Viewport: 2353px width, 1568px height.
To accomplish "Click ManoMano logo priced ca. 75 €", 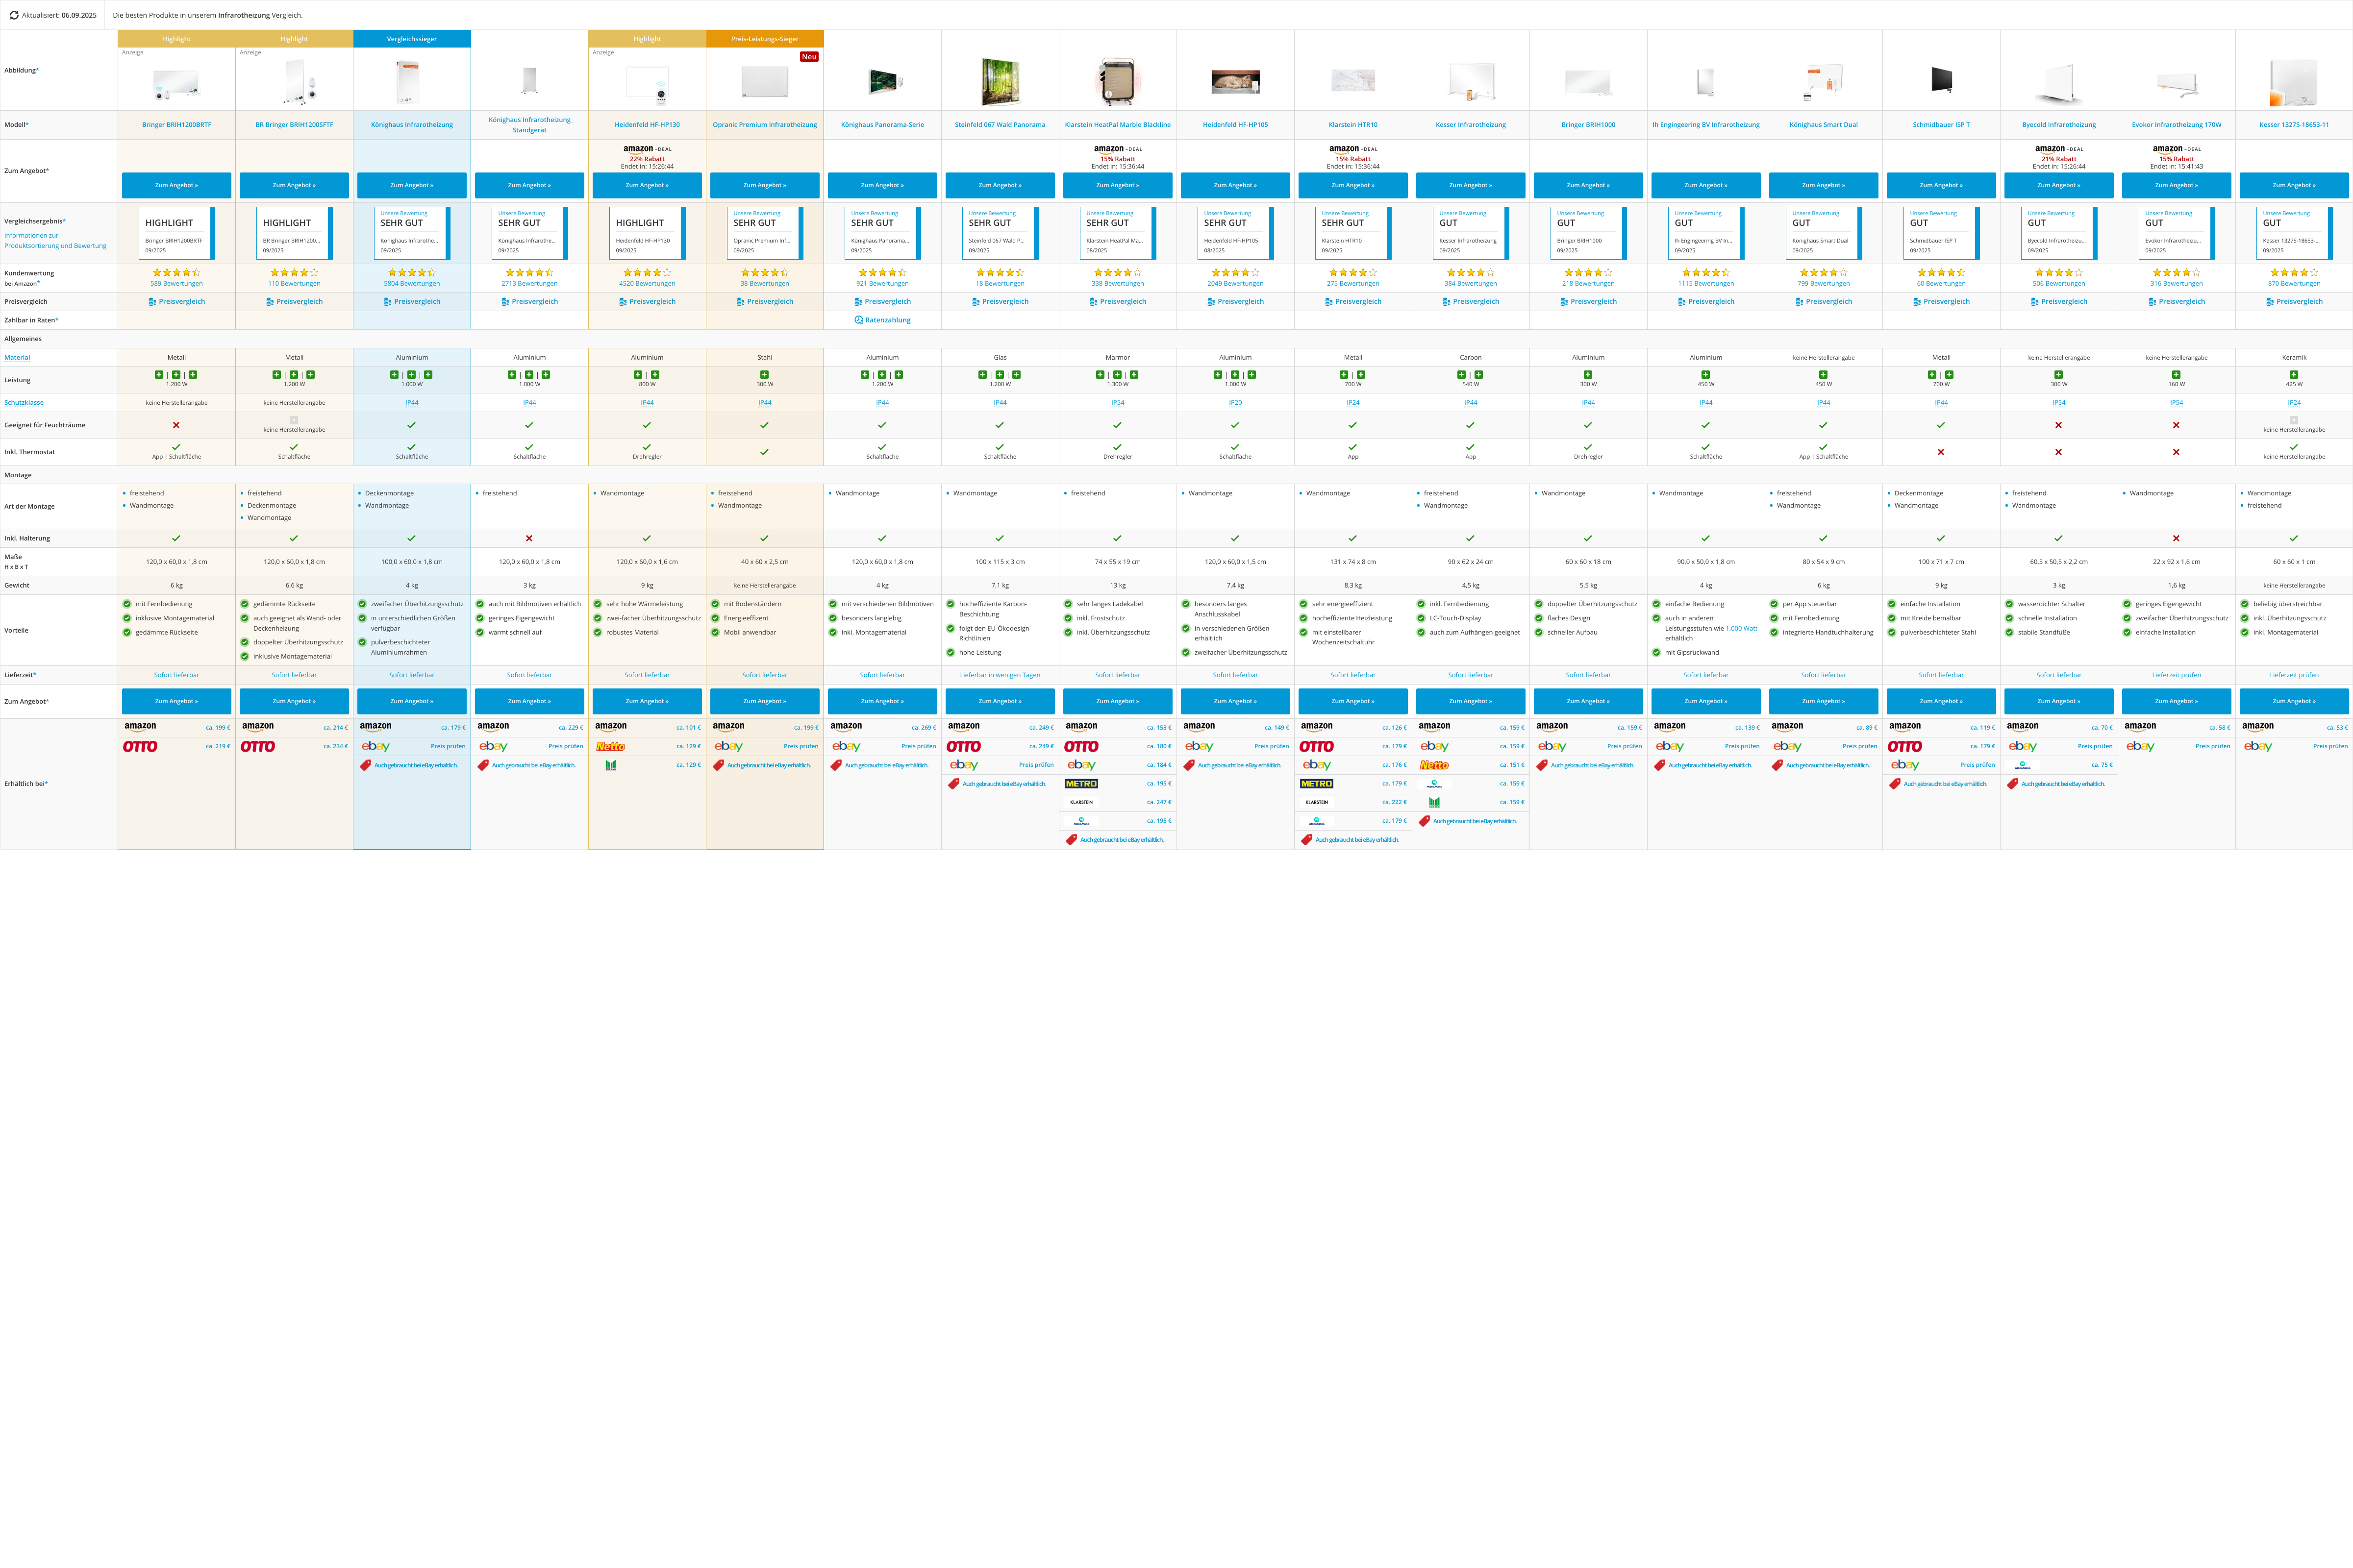I will [x=2023, y=765].
